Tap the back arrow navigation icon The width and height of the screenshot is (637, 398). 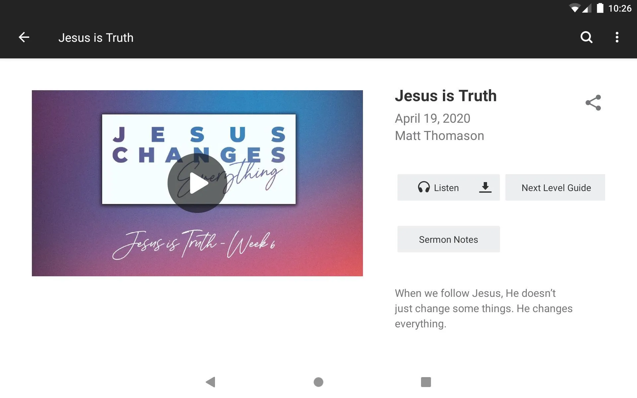click(x=23, y=37)
